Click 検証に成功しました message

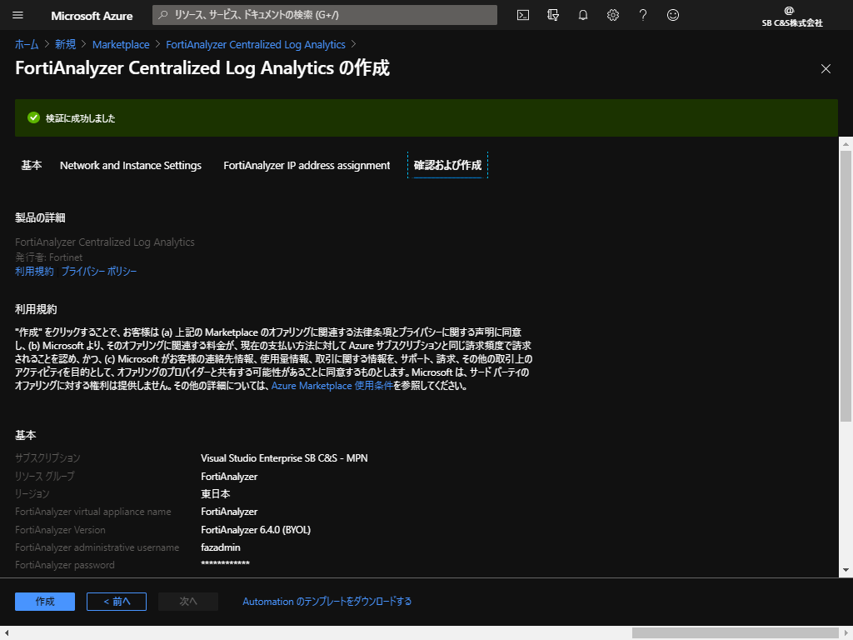pos(81,118)
